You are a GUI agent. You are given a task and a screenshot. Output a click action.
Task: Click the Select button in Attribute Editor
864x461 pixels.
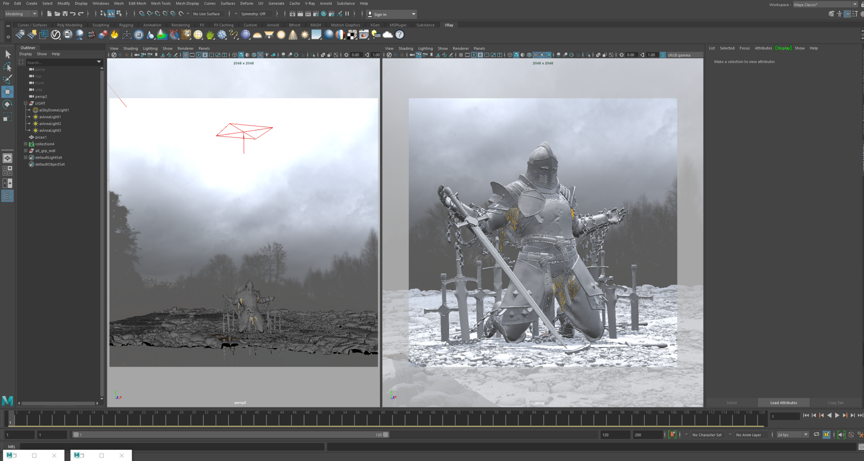pyautogui.click(x=732, y=403)
